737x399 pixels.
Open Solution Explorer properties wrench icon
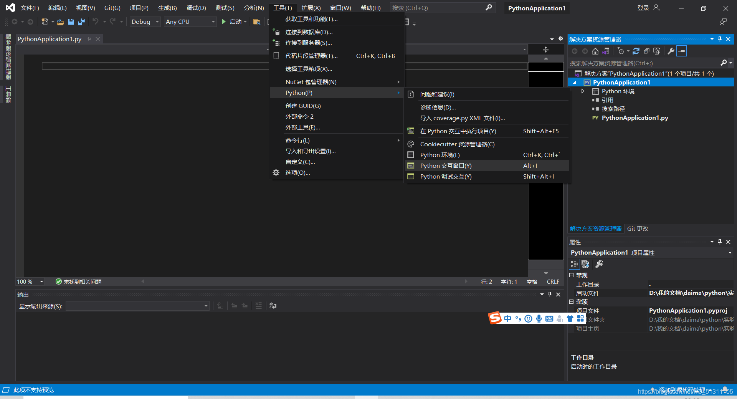point(671,51)
